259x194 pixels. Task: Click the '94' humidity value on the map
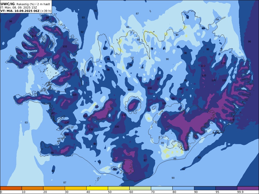point(152,49)
